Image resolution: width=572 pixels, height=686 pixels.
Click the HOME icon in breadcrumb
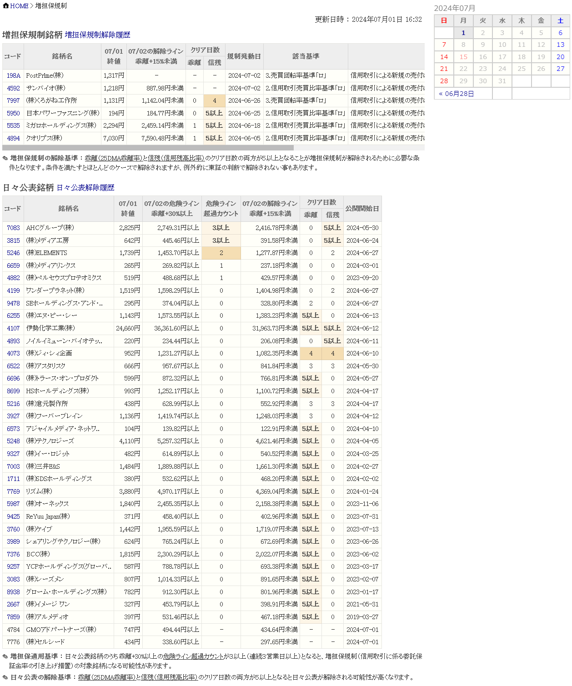[x=6, y=6]
